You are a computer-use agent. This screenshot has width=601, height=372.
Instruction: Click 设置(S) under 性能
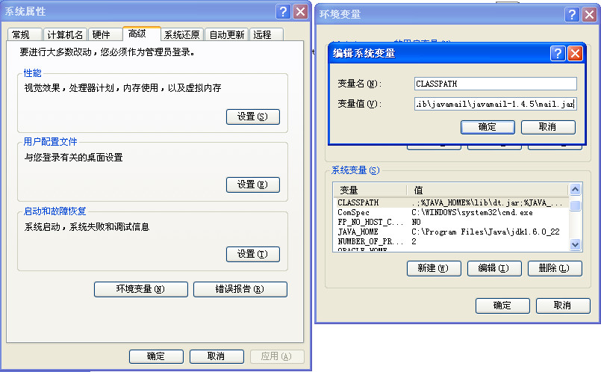point(252,117)
